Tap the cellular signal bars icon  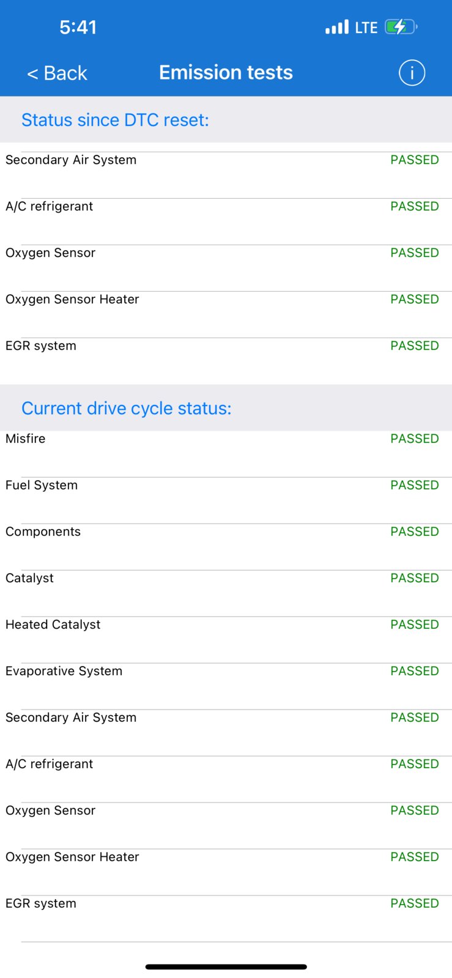point(337,27)
